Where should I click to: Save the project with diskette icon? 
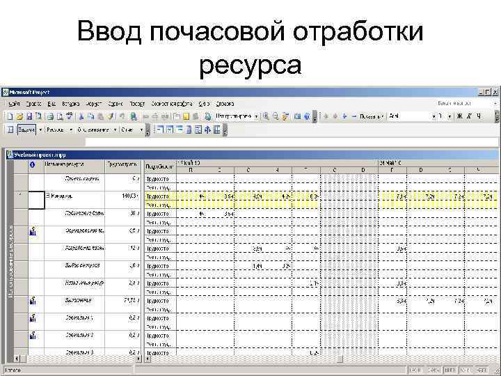[x=29, y=116]
